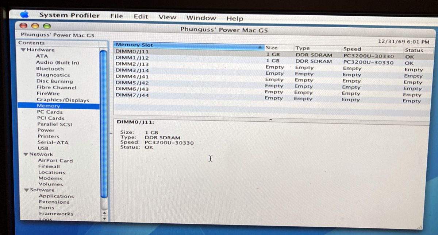Screen dimensions: 438x235
Task: Collapse the Software section triangle
Action: tap(27, 190)
